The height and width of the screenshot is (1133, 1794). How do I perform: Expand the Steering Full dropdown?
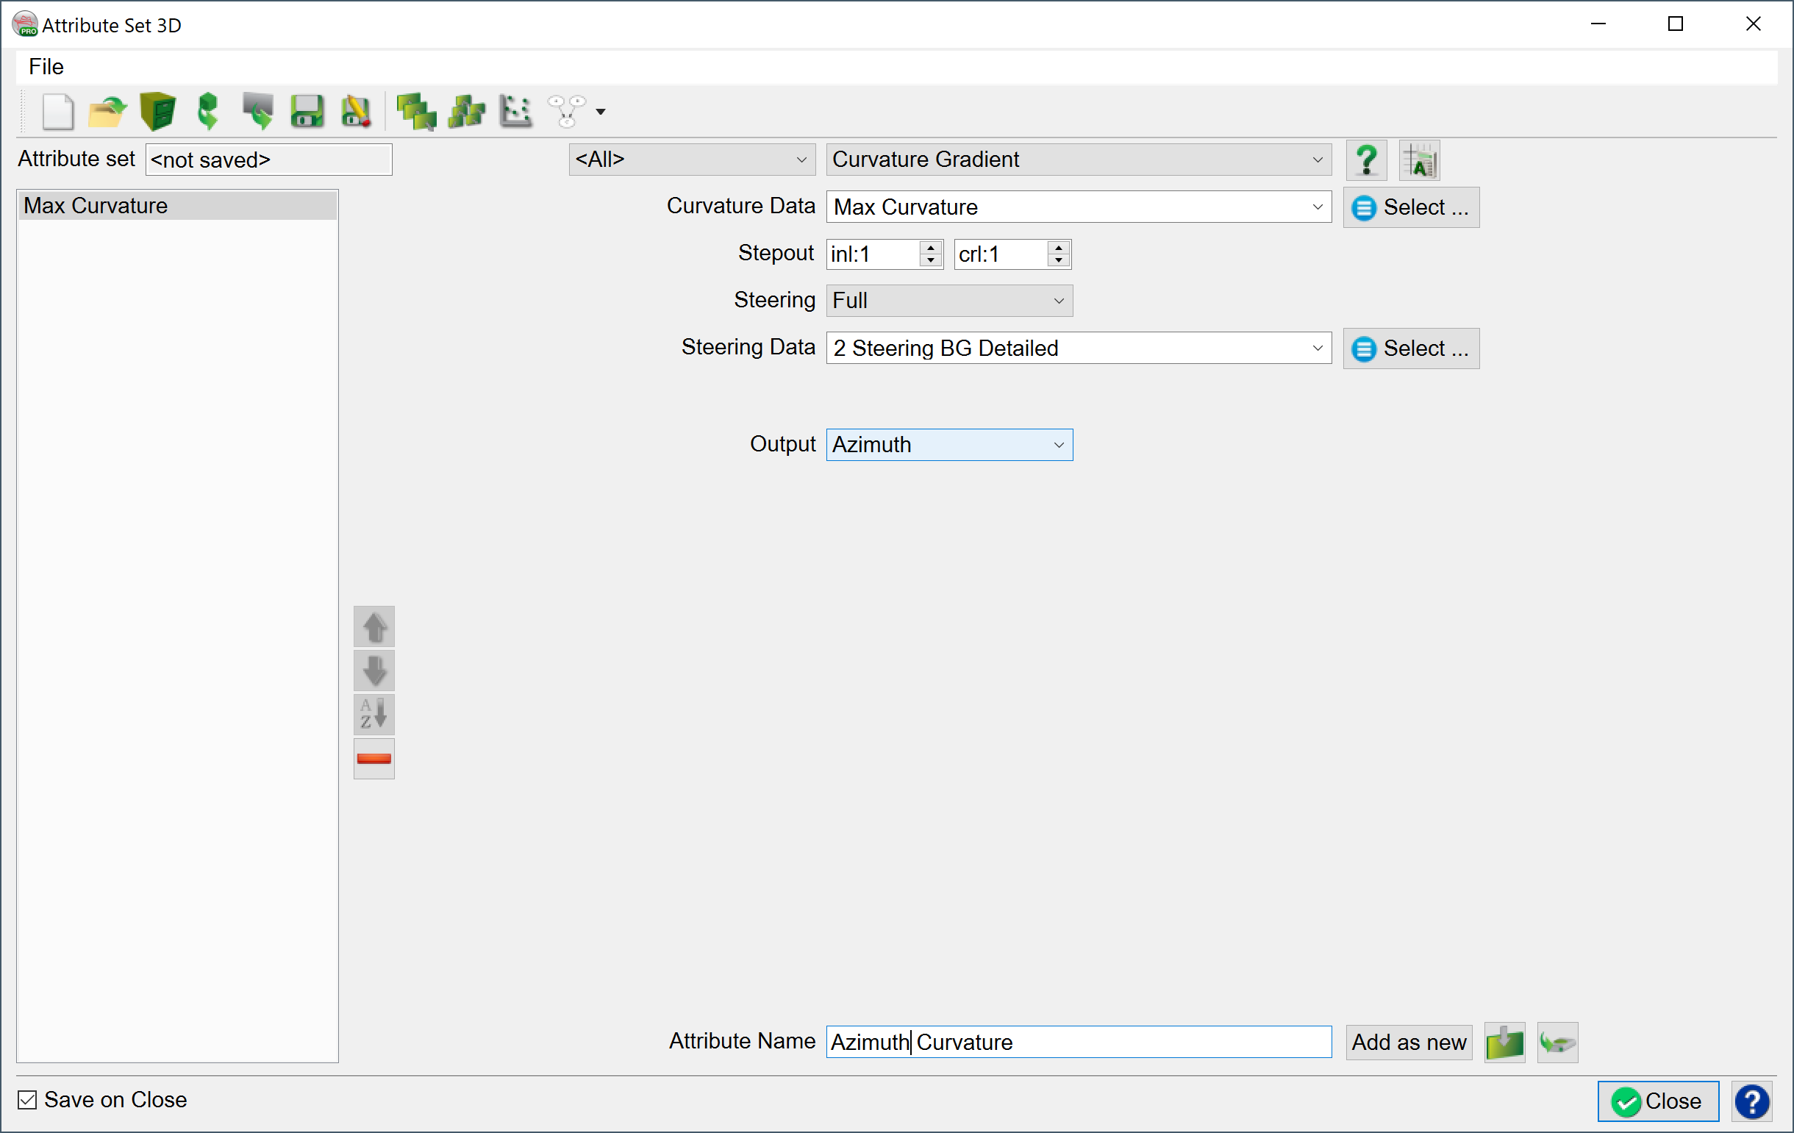coord(949,300)
